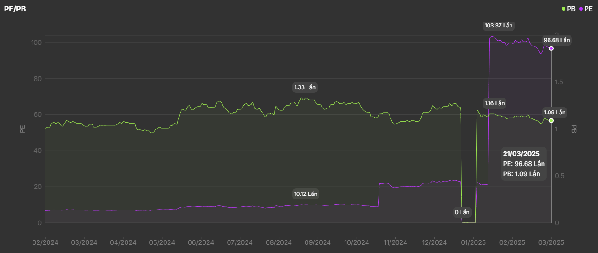
Task: Select the 12/2024 x-axis date label
Action: (x=434, y=242)
